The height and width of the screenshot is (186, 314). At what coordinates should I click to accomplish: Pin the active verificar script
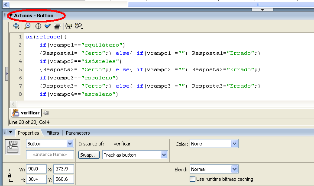46,113
